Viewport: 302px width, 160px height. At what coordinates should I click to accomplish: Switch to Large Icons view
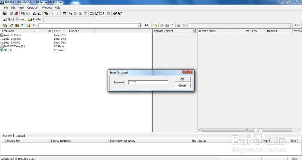coord(71,13)
